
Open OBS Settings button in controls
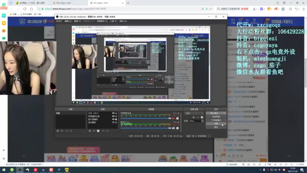tap(216, 123)
